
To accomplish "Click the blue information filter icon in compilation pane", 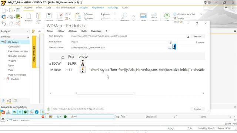I will click(x=37, y=112).
